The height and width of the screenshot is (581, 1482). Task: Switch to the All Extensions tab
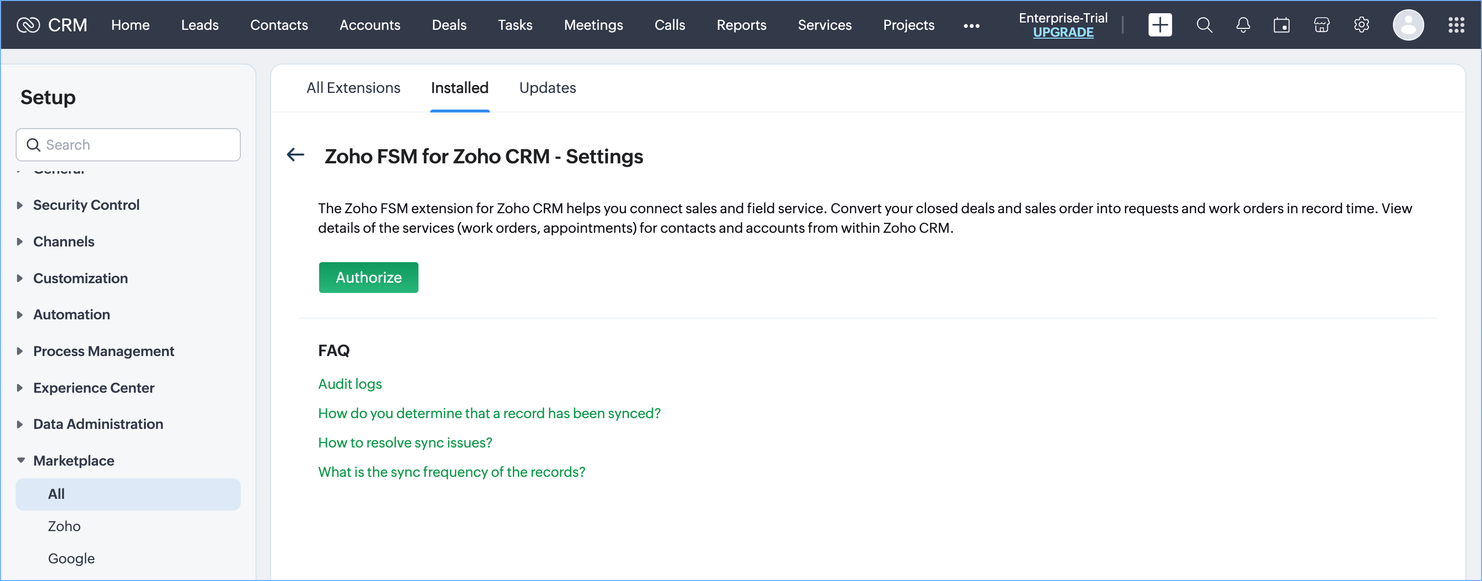(353, 88)
